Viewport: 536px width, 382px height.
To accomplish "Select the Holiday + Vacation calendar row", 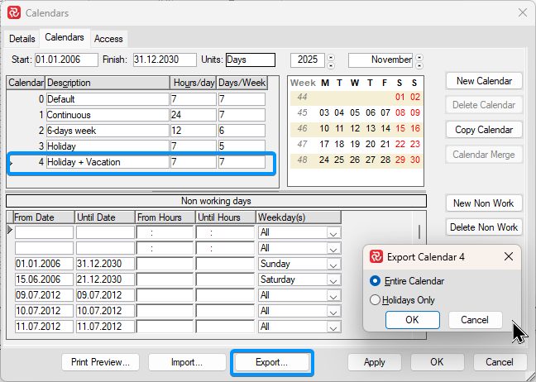I will click(136, 162).
